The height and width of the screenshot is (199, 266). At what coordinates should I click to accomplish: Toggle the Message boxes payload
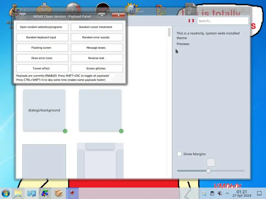pos(97,48)
